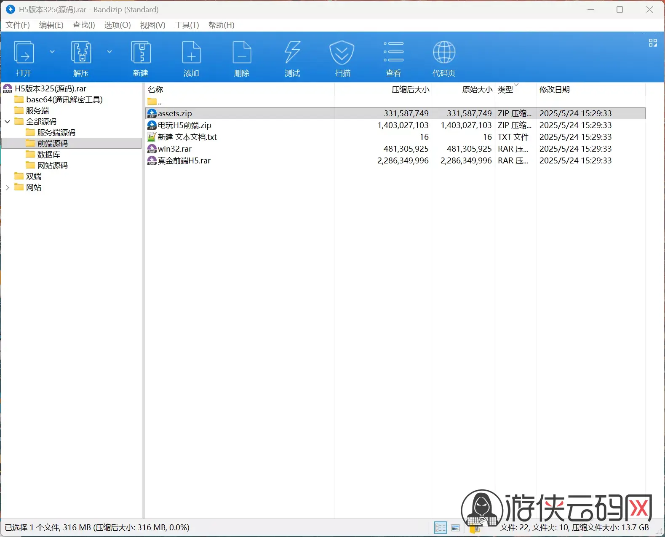Click the RAR icon of tree root
Screen dimensions: 665x537
point(8,89)
